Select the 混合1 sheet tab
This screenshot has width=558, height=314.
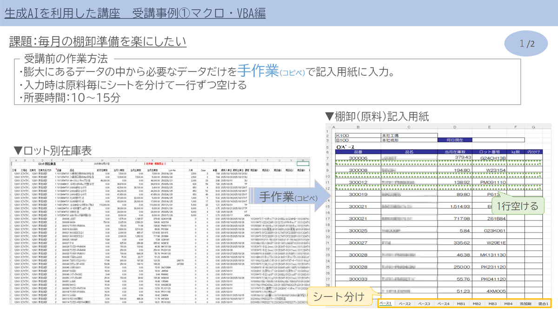click(x=543, y=303)
